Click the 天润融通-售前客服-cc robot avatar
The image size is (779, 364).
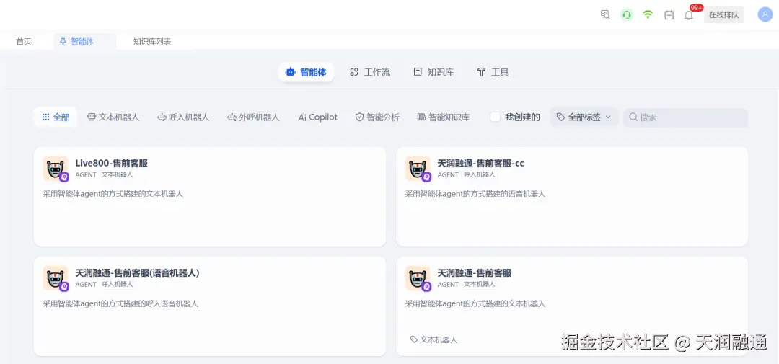[418, 169]
